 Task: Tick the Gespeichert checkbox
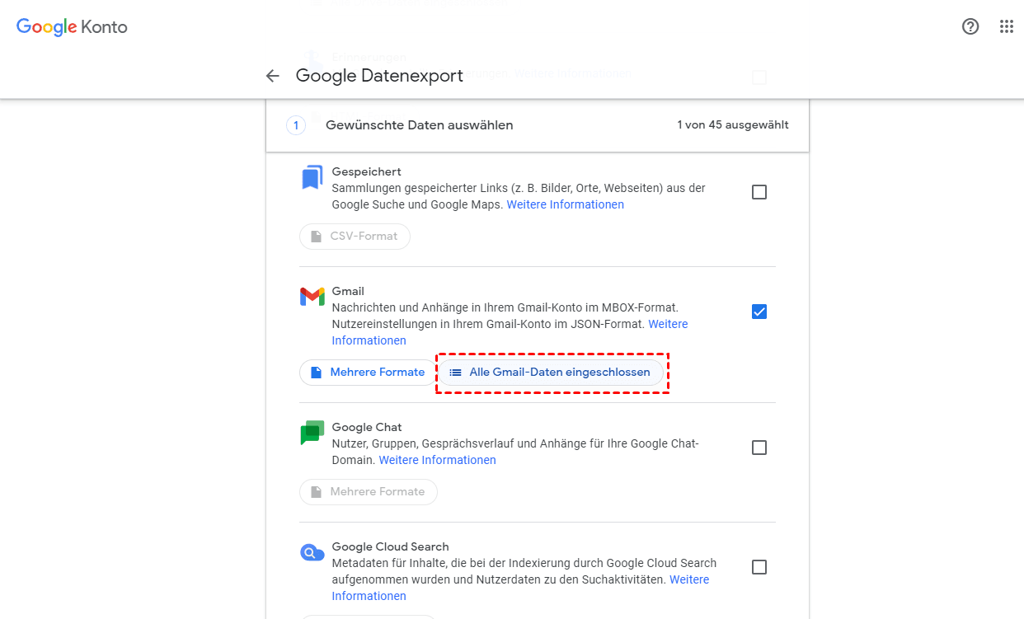pos(759,192)
